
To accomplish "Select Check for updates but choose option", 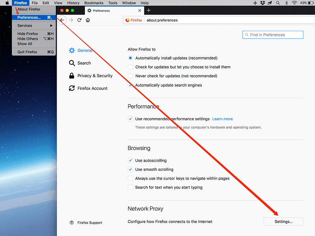I will [130, 67].
